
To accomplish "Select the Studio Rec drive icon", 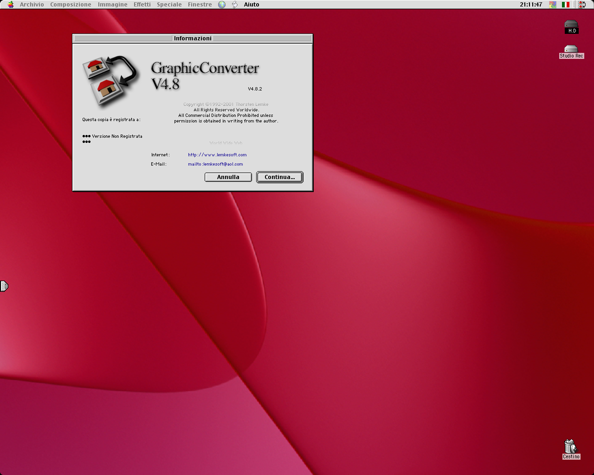I will (571, 52).
